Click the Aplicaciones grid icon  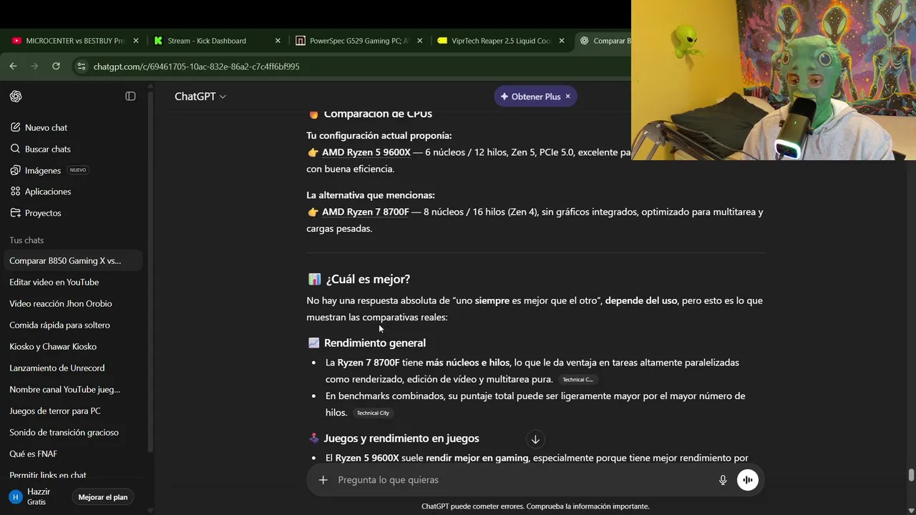point(15,192)
